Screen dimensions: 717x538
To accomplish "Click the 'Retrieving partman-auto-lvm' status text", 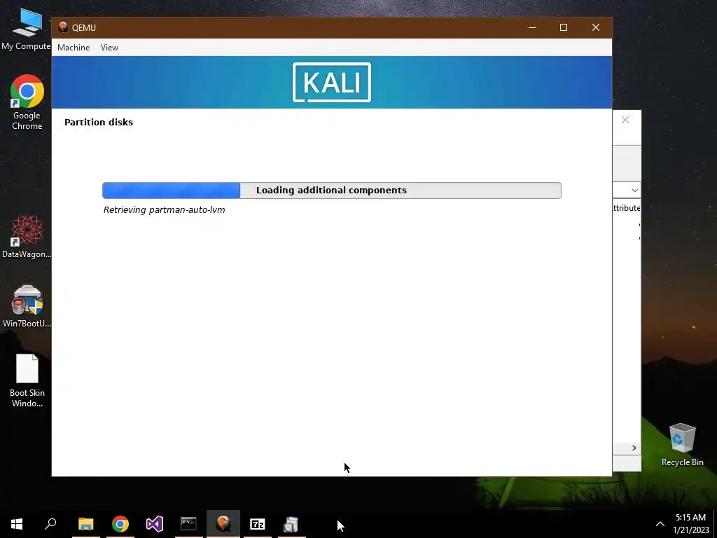I will click(x=164, y=210).
